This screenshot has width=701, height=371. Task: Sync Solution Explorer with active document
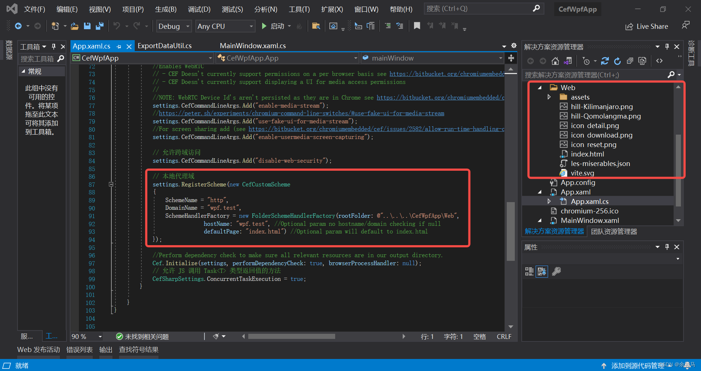coord(568,61)
